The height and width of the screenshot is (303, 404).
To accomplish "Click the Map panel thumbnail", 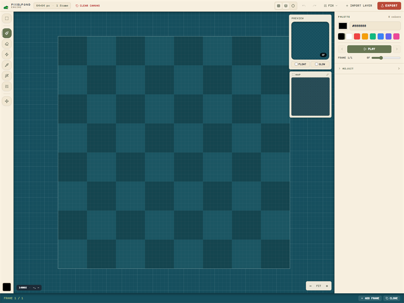I will point(310,96).
